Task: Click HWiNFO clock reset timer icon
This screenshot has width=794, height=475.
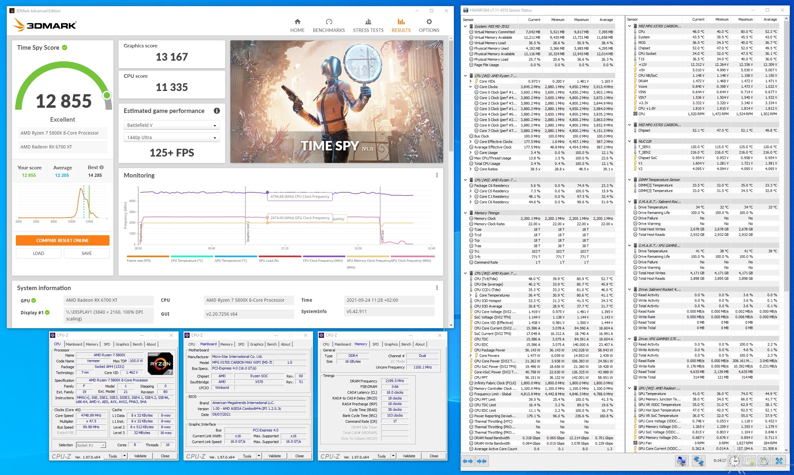Action: (x=734, y=461)
